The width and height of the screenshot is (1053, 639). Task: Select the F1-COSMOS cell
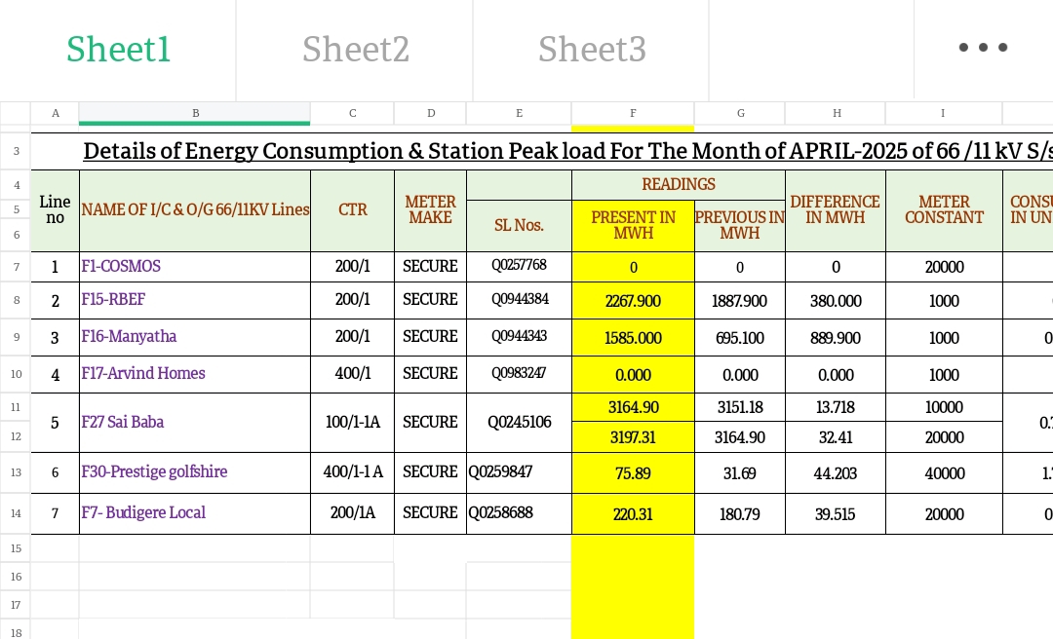pyautogui.click(x=195, y=267)
